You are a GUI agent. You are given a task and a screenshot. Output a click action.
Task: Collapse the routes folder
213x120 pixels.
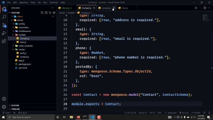pos(13,50)
